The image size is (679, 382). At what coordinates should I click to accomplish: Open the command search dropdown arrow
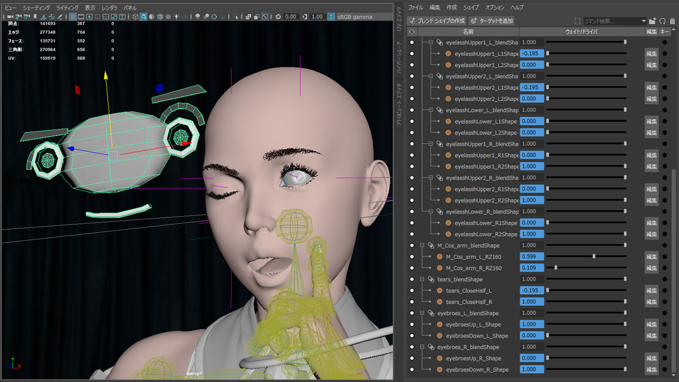pos(643,21)
